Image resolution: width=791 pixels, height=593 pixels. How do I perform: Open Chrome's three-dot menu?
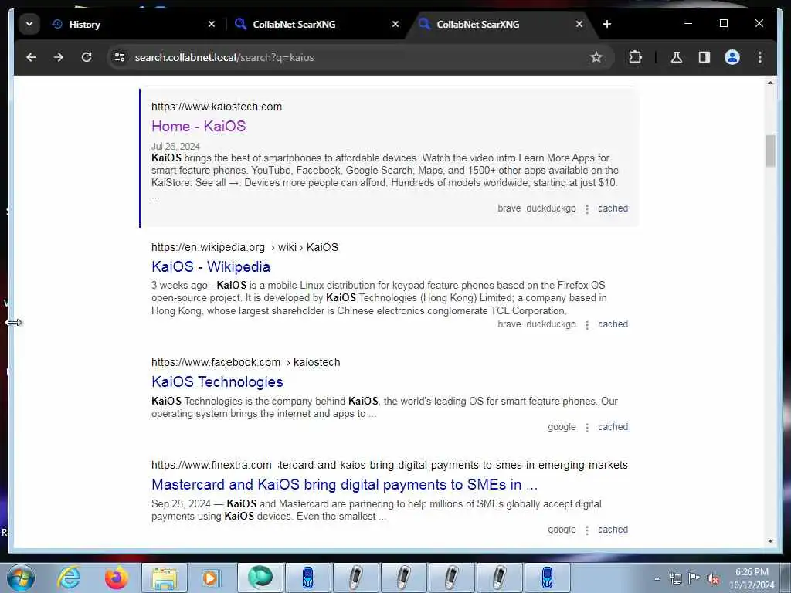(760, 57)
